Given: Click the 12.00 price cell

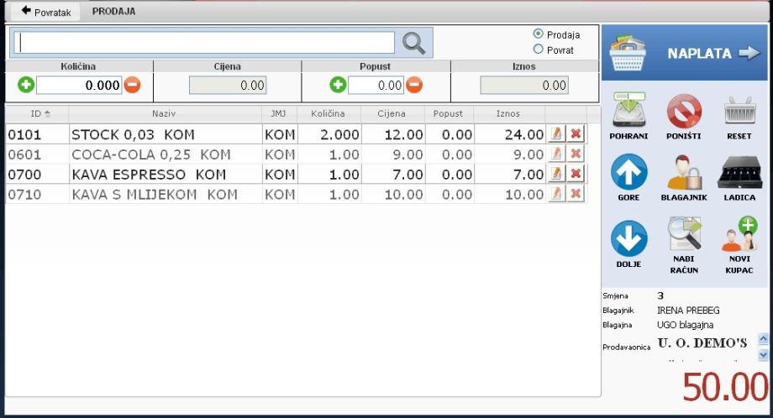Looking at the screenshot, I should pyautogui.click(x=404, y=135).
